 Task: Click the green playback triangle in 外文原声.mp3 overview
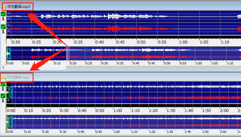point(8,122)
